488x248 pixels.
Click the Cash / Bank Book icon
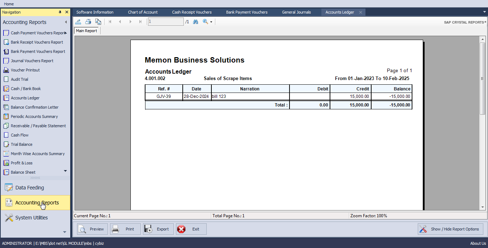pos(6,89)
